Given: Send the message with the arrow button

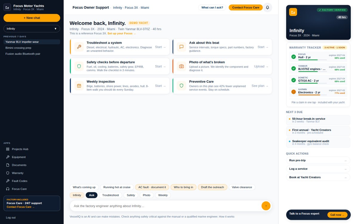Looking at the screenshot, I should [266, 206].
